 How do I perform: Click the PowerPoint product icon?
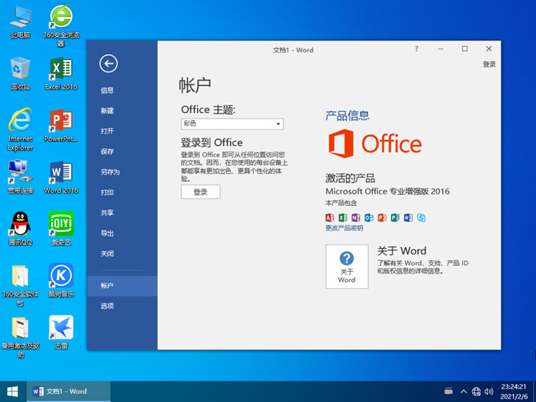[x=382, y=217]
